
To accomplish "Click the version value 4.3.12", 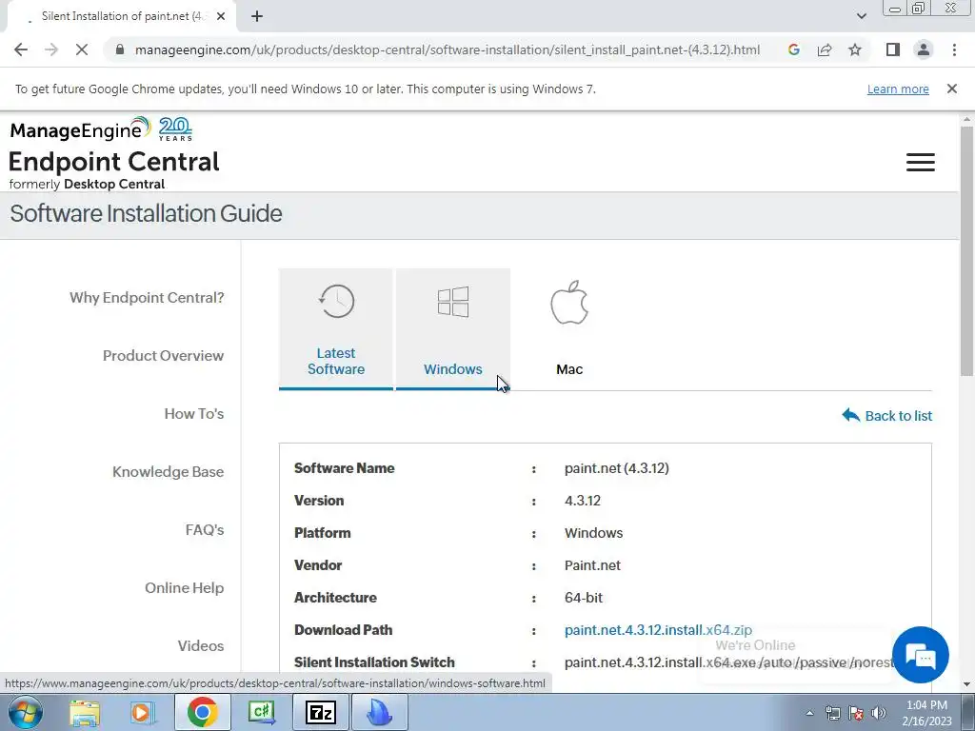I will click(x=582, y=501).
